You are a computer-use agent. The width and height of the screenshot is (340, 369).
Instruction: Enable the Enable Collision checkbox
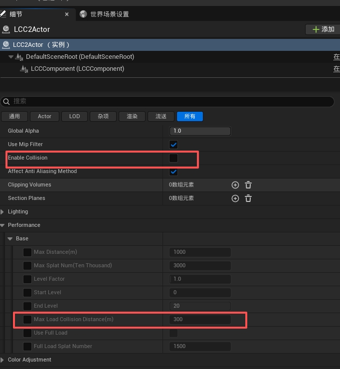173,158
